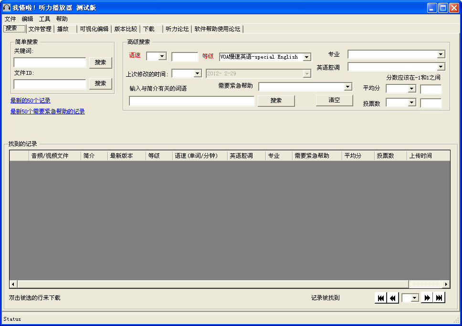Open the 平均分 comparison dropdown

[411, 88]
